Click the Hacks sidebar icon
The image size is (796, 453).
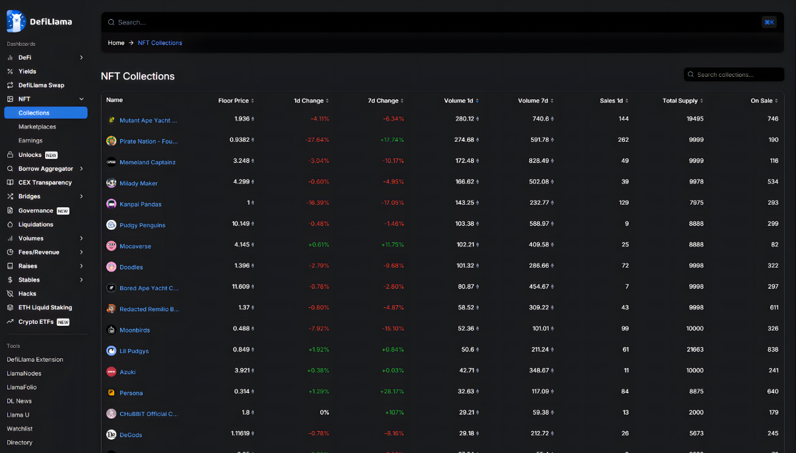10,293
